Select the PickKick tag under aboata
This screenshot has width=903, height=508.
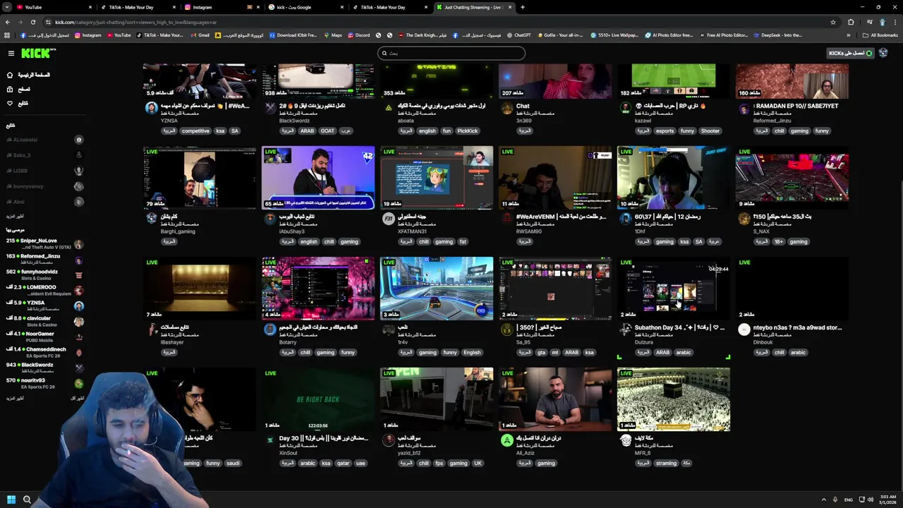(x=468, y=131)
